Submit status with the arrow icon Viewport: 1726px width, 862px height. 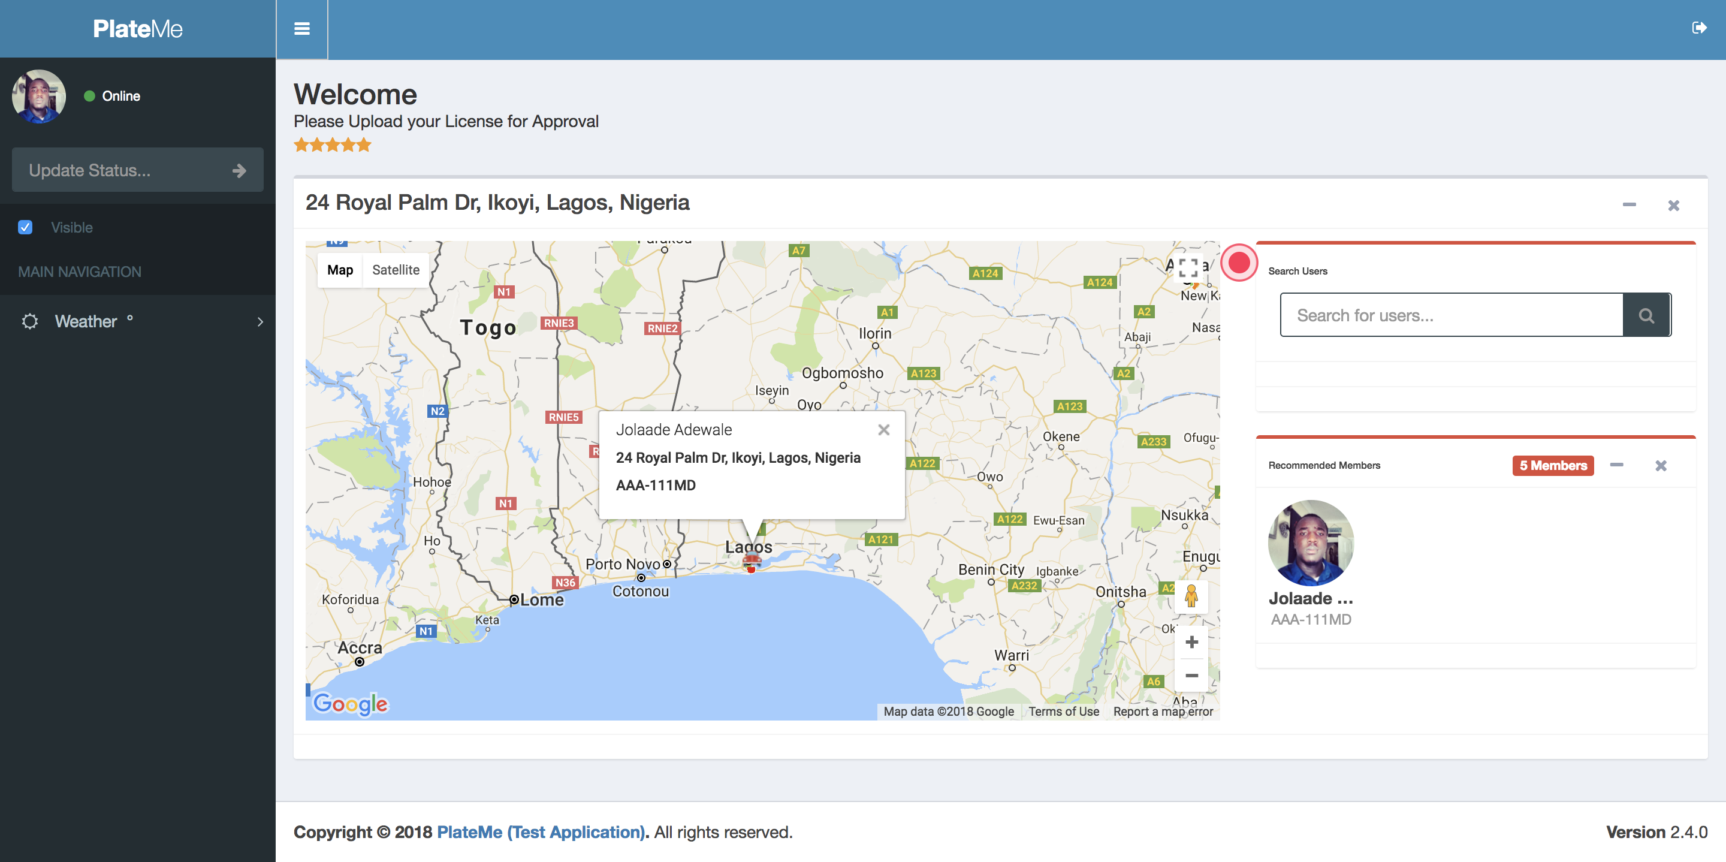[x=239, y=170]
